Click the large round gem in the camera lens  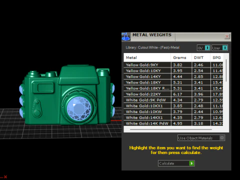coord(79,108)
